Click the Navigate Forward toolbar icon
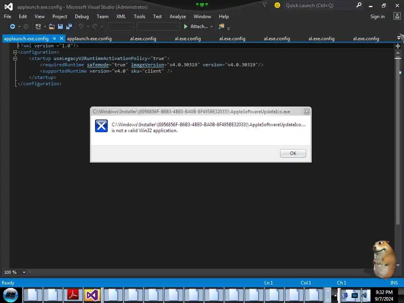The height and width of the screenshot is (303, 404). click(x=26, y=26)
